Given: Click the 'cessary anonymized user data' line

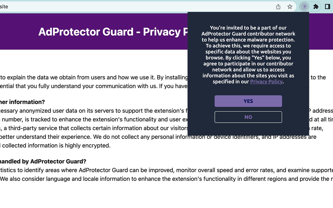Looking at the screenshot, I should pyautogui.click(x=91, y=111).
